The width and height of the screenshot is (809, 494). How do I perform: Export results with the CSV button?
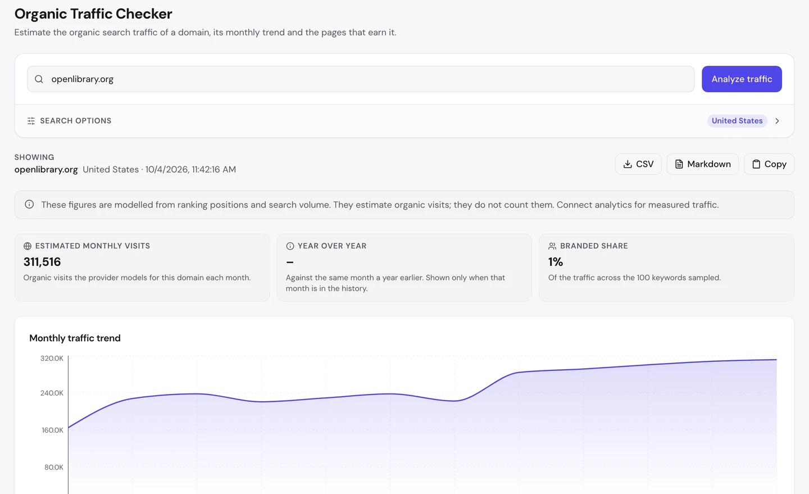pyautogui.click(x=638, y=164)
